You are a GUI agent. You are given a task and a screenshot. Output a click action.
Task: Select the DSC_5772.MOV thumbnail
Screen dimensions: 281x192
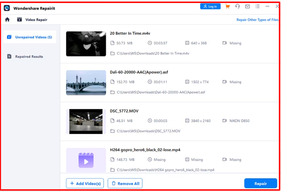tap(86, 121)
